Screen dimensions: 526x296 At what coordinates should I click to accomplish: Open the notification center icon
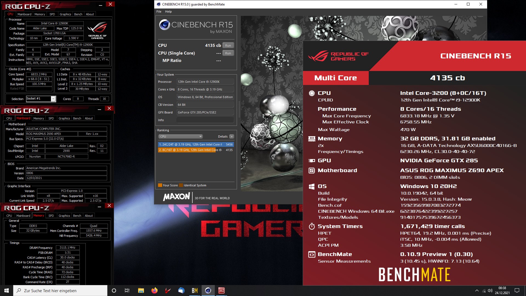coord(517,291)
